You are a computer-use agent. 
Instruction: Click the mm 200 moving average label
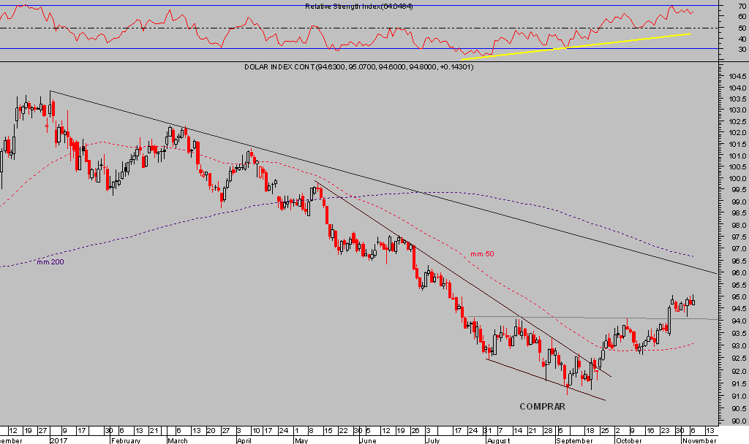50,261
